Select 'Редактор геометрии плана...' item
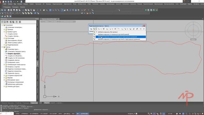Screen dimensions: 204x115 click(x=17, y=69)
